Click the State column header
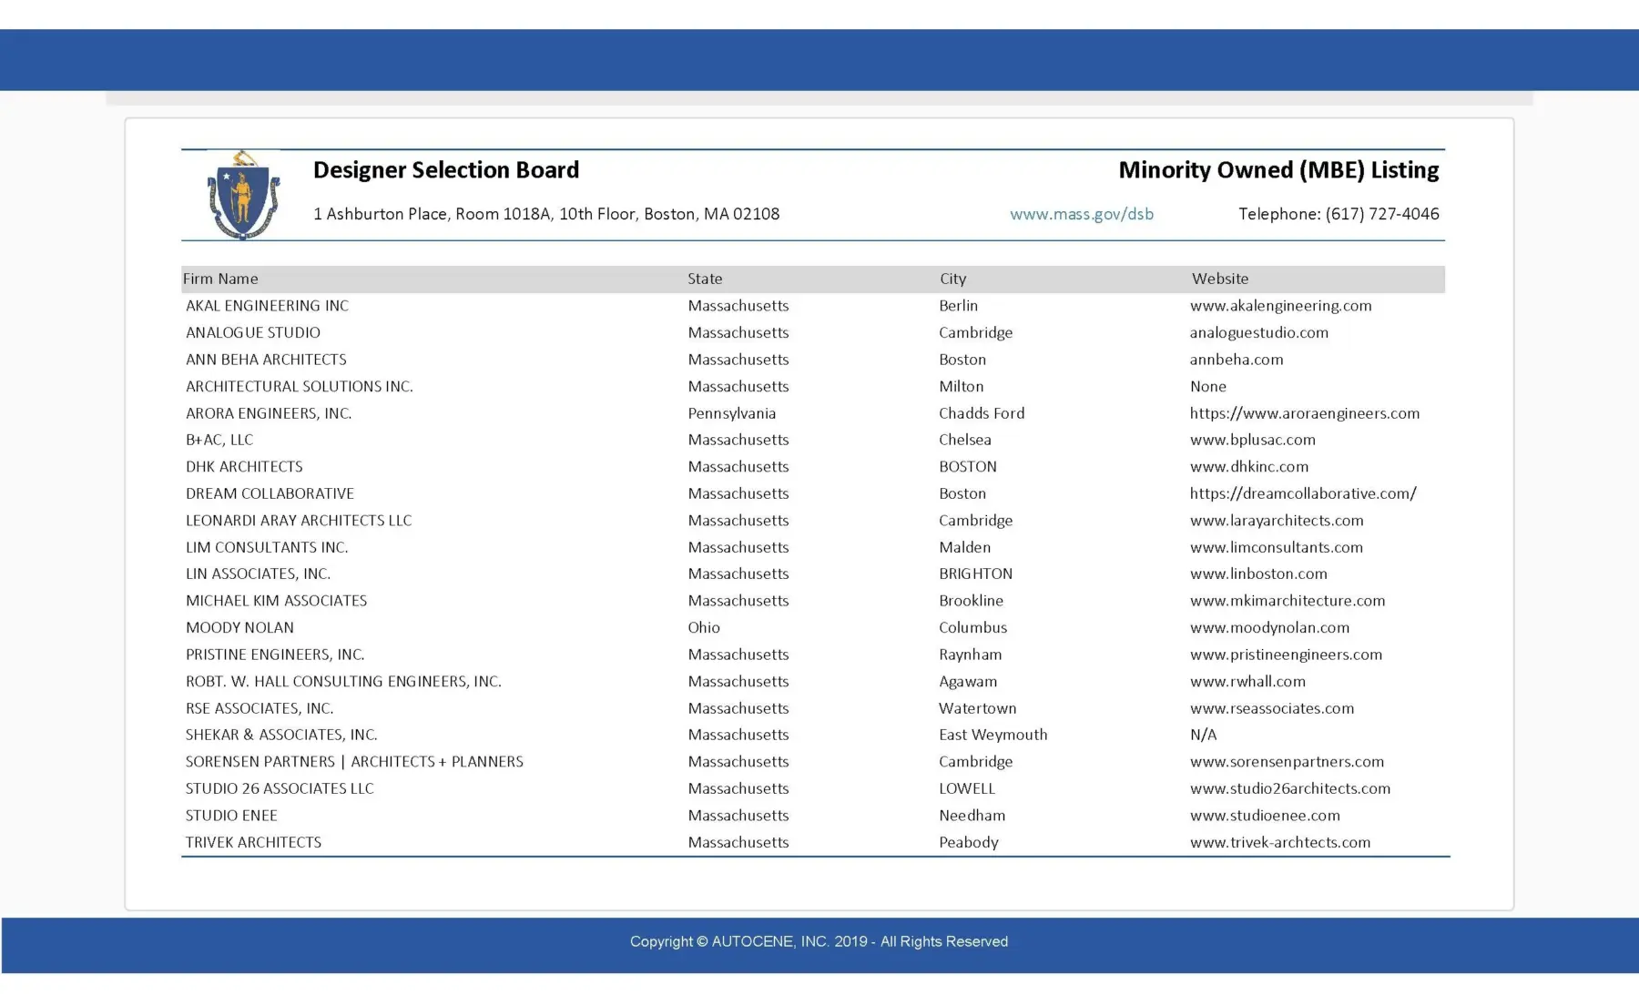The height and width of the screenshot is (995, 1639). 705,279
